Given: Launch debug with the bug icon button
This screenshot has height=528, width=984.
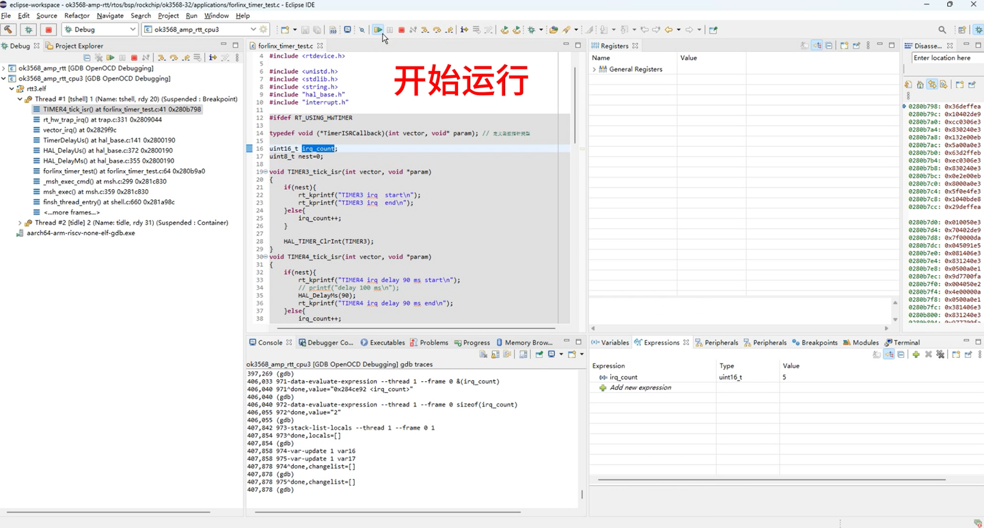Looking at the screenshot, I should (28, 30).
